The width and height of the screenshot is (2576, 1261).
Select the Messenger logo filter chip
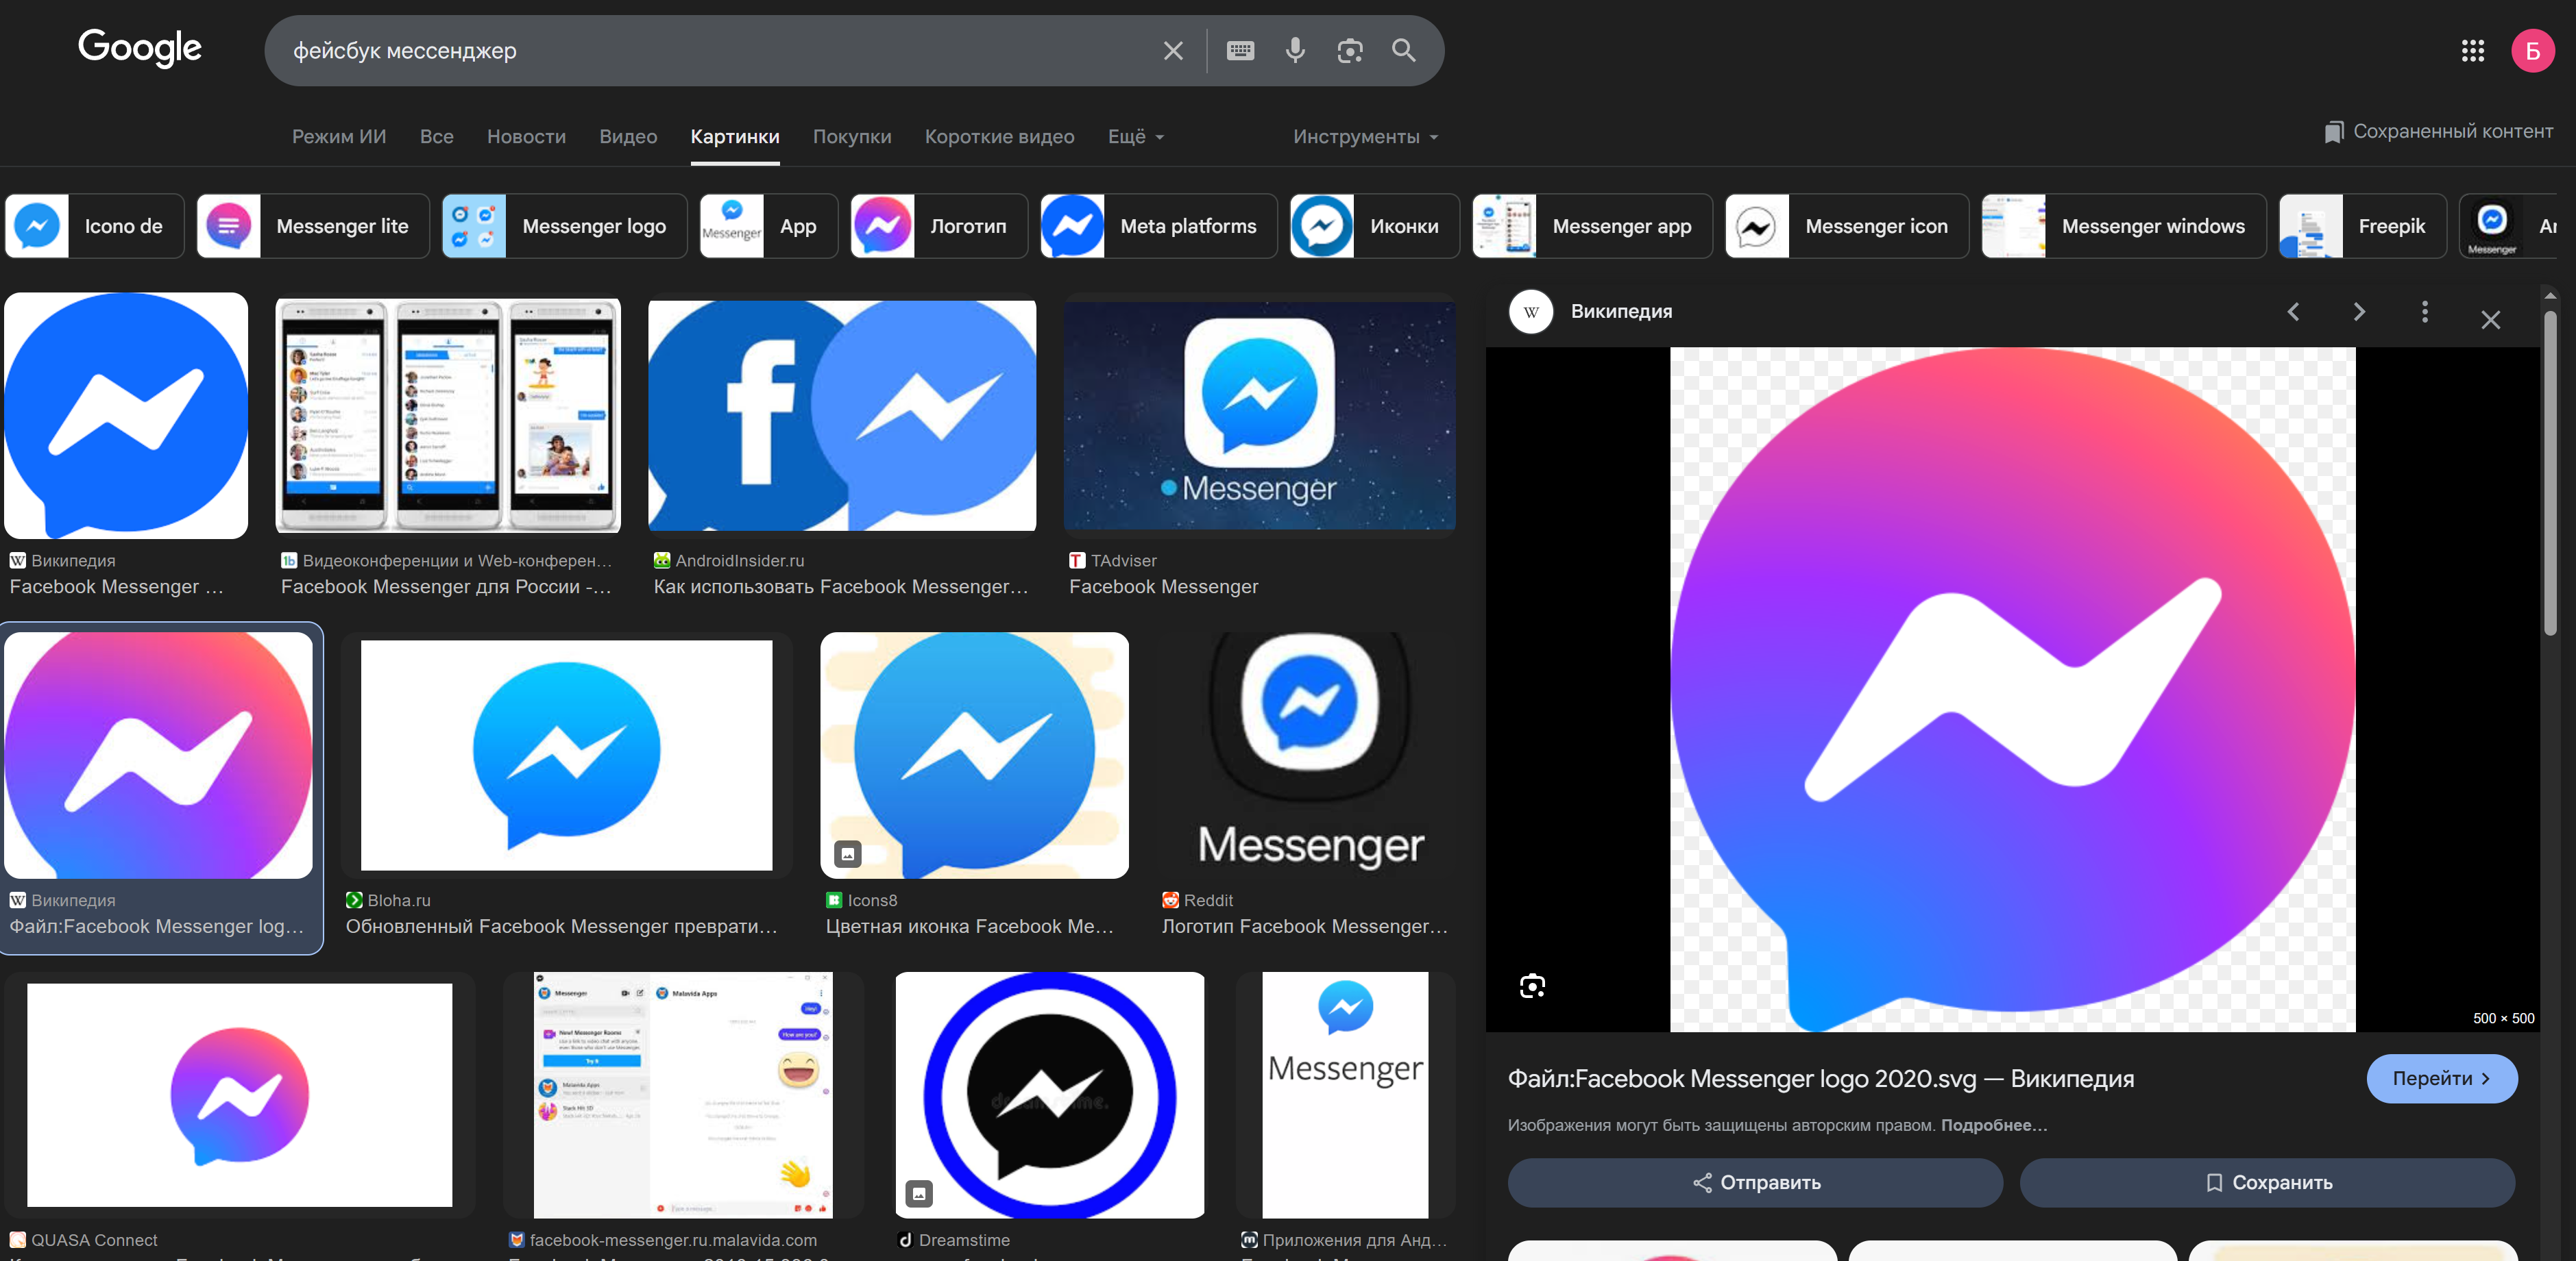coord(565,226)
